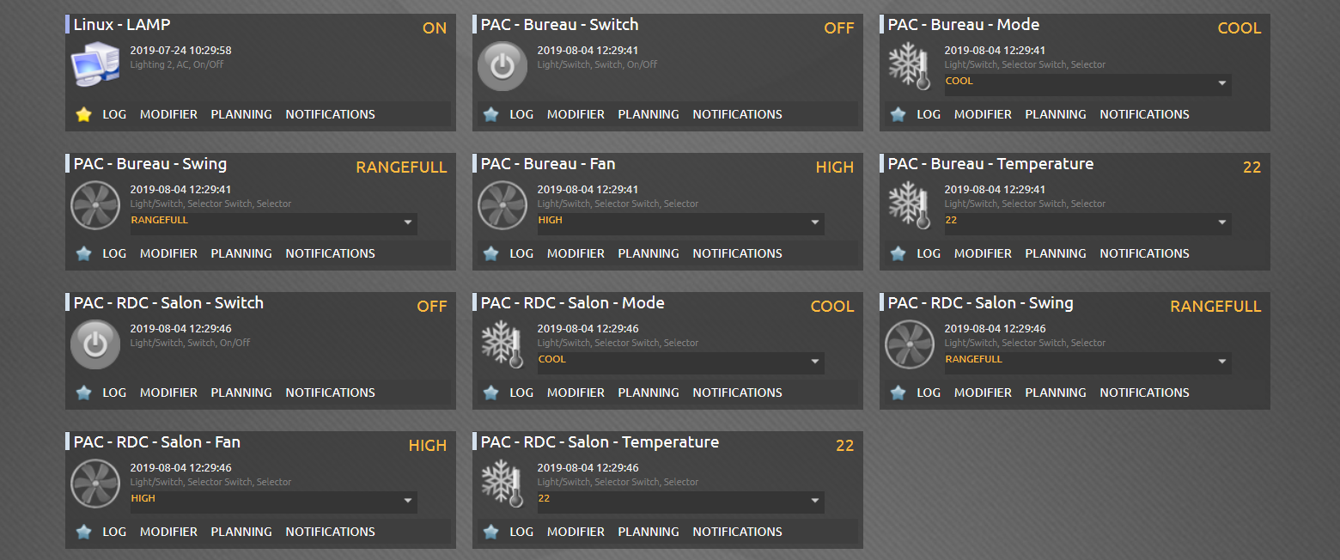Open PAC - RDC - Salon - Swing RANGEFULL dropdown
This screenshot has height=560, width=1340.
pos(1087,362)
